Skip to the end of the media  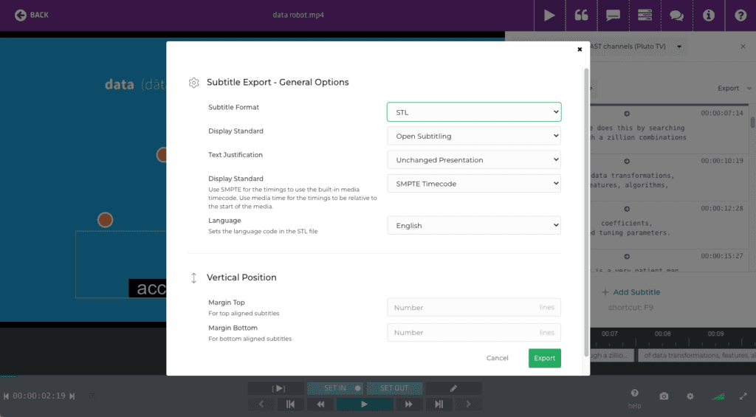click(x=439, y=404)
